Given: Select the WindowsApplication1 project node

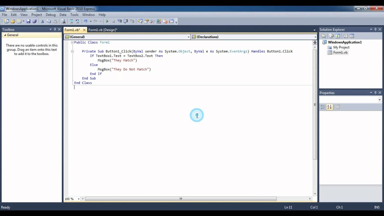Looking at the screenshot, I should click(345, 42).
